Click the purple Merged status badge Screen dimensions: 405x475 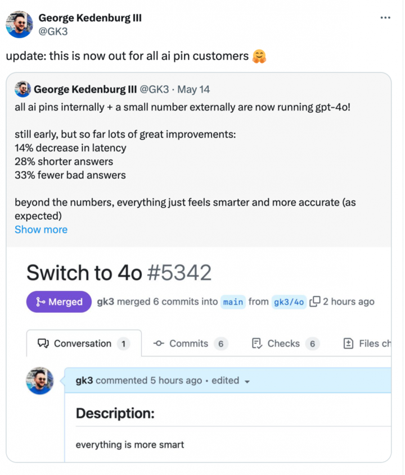click(x=59, y=302)
